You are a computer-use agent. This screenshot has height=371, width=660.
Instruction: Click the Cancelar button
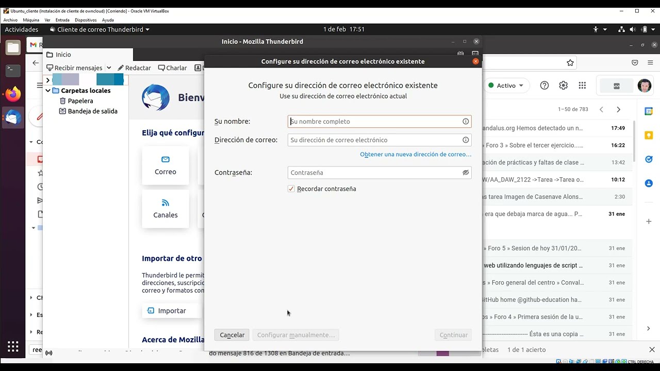232,335
